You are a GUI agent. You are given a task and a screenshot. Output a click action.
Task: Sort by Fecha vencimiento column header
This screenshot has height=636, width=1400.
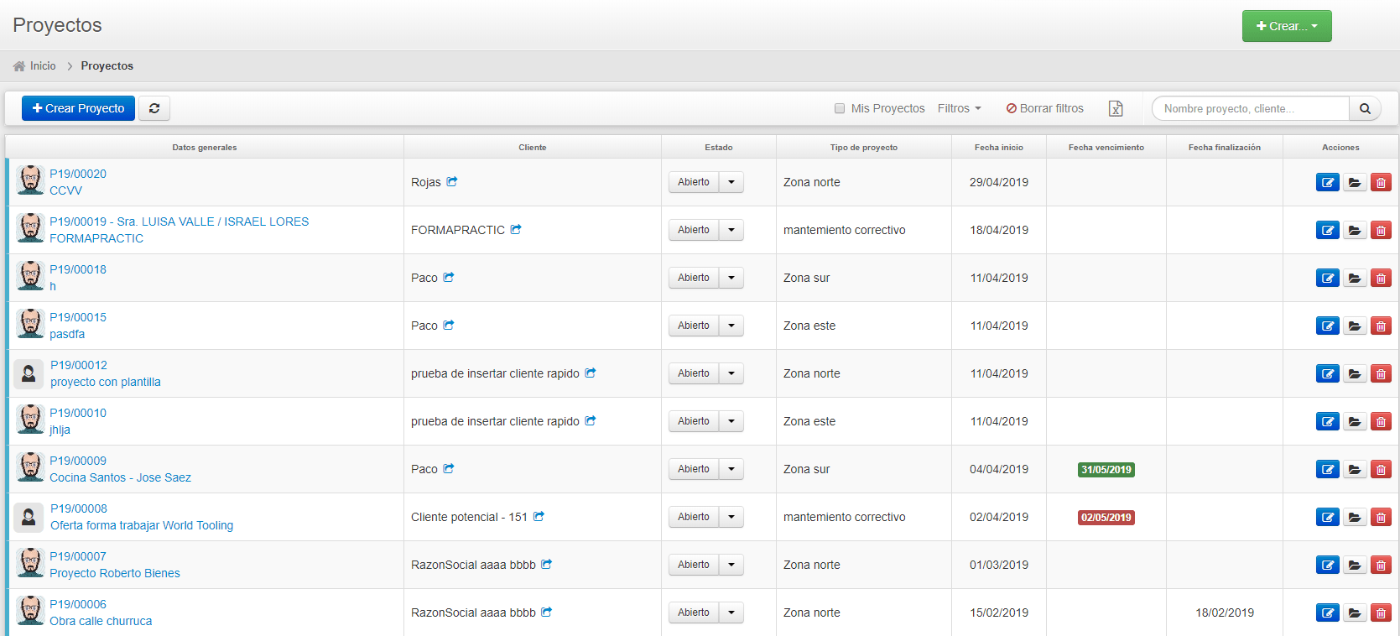1106,147
